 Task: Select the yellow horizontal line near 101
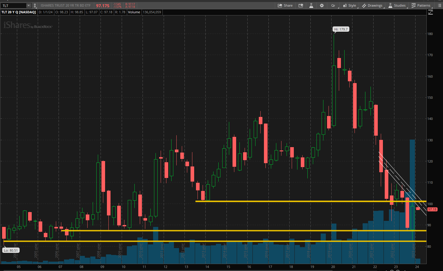(x=272, y=201)
